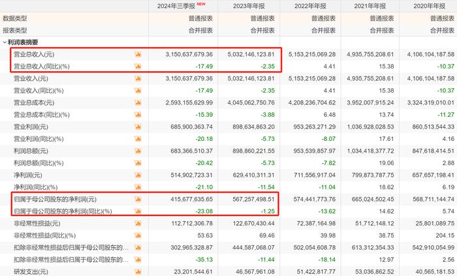Select value 4,045,062,750.76 cell
The width and height of the screenshot is (457, 276).
point(251,103)
